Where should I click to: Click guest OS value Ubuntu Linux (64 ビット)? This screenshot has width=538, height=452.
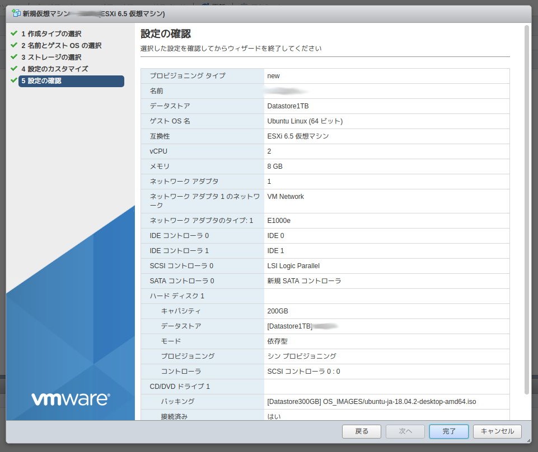(305, 121)
